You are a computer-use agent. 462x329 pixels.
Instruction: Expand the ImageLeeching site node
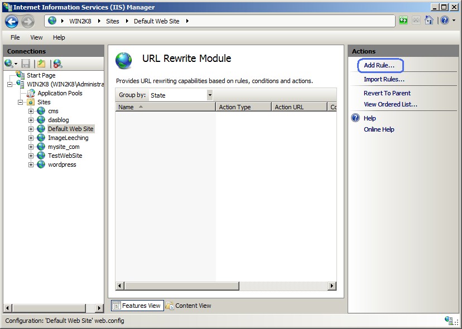31,138
